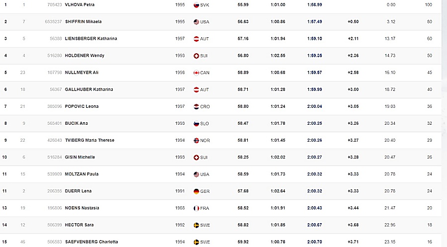Click the Austria flag in Liensberger's row
The width and height of the screenshot is (447, 247).
(196, 39)
